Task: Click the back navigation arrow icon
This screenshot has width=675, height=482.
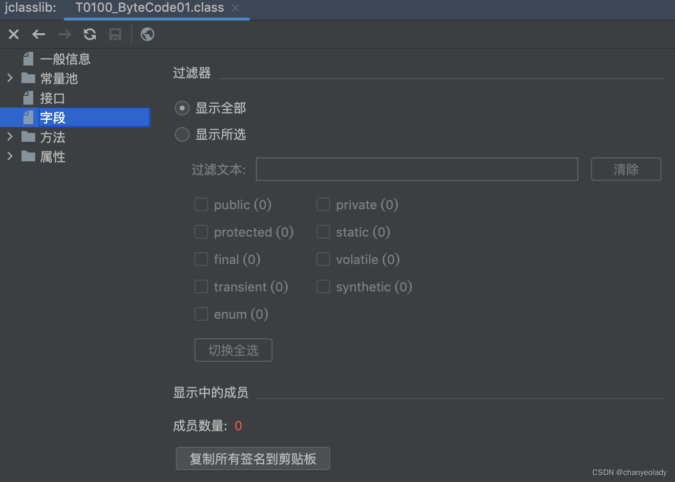Action: 39,34
